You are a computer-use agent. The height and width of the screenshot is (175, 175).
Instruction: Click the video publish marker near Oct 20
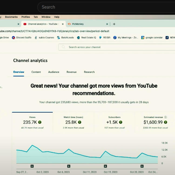coord(142,166)
